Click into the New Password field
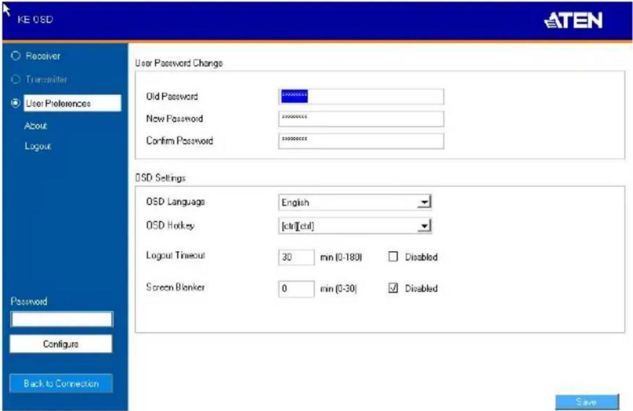The width and height of the screenshot is (633, 411). pyautogui.click(x=361, y=118)
